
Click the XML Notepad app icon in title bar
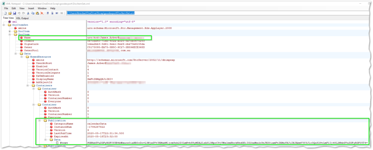pos(4,4)
